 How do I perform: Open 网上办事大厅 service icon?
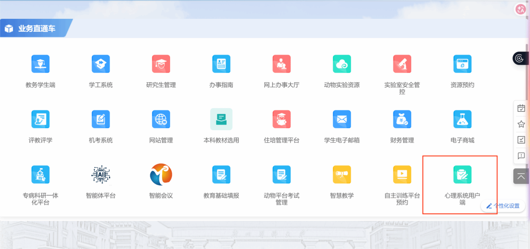pos(281,64)
